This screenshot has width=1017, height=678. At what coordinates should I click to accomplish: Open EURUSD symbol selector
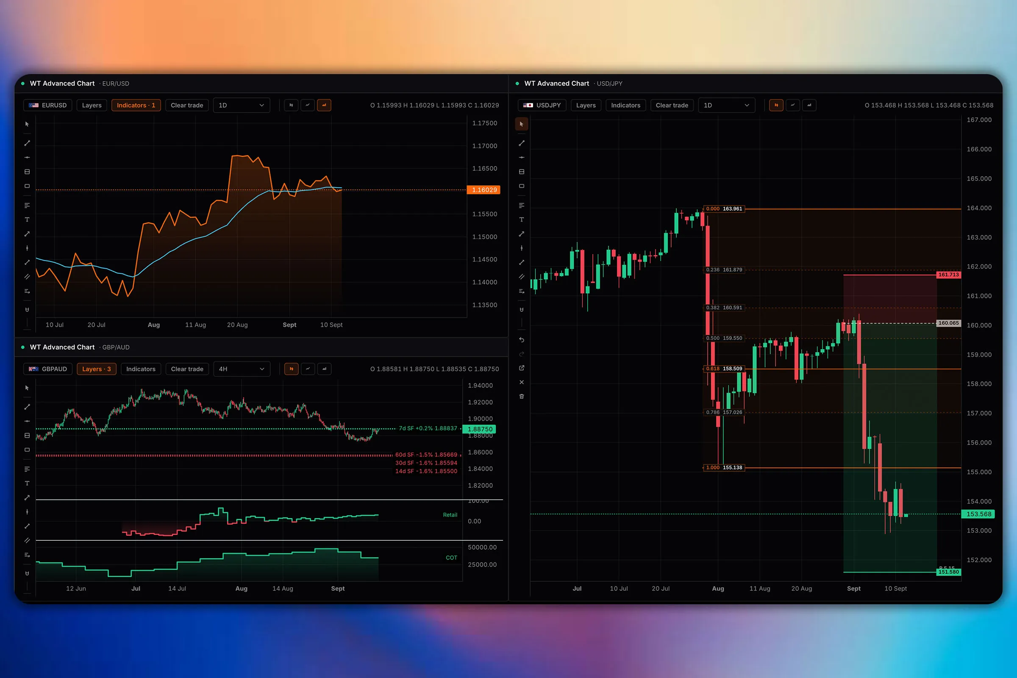click(x=47, y=105)
